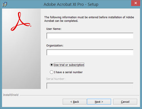The width and height of the screenshot is (142, 109).
Task: Click the installer icon in the title bar
Action: coord(5,4)
